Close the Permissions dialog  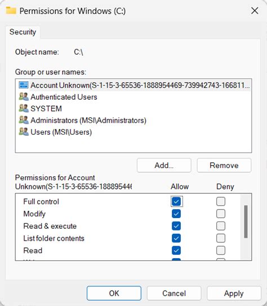[x=255, y=11]
